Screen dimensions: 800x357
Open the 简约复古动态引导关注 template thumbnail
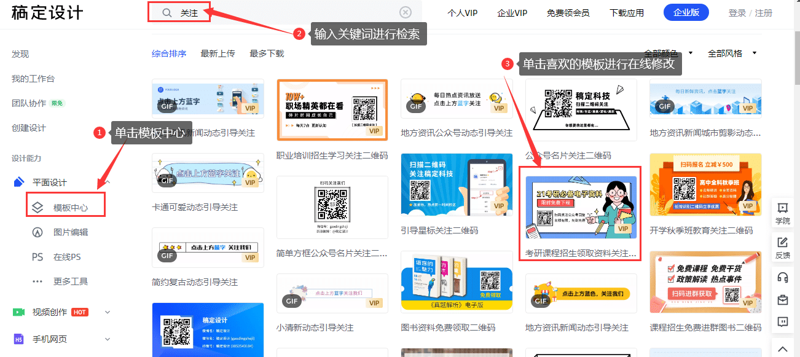(208, 248)
